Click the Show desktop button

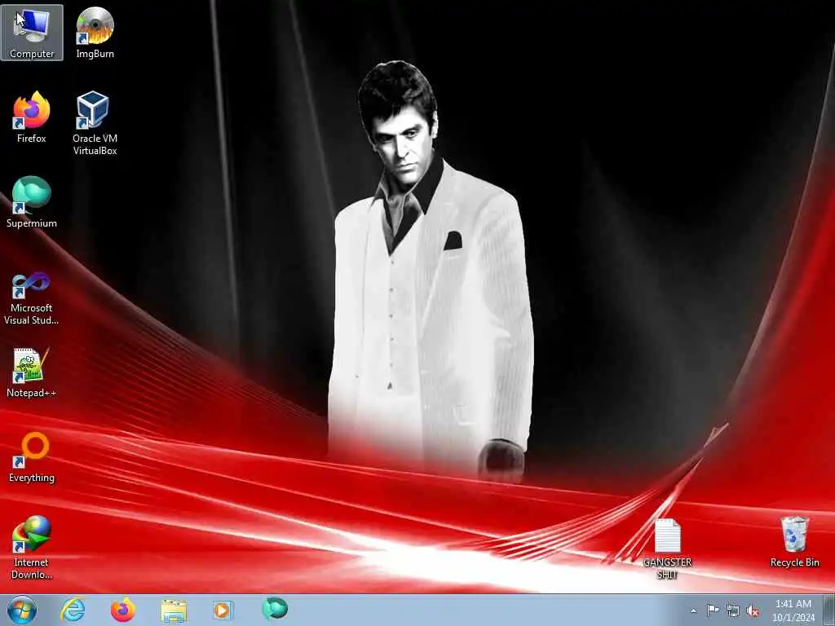[829, 610]
